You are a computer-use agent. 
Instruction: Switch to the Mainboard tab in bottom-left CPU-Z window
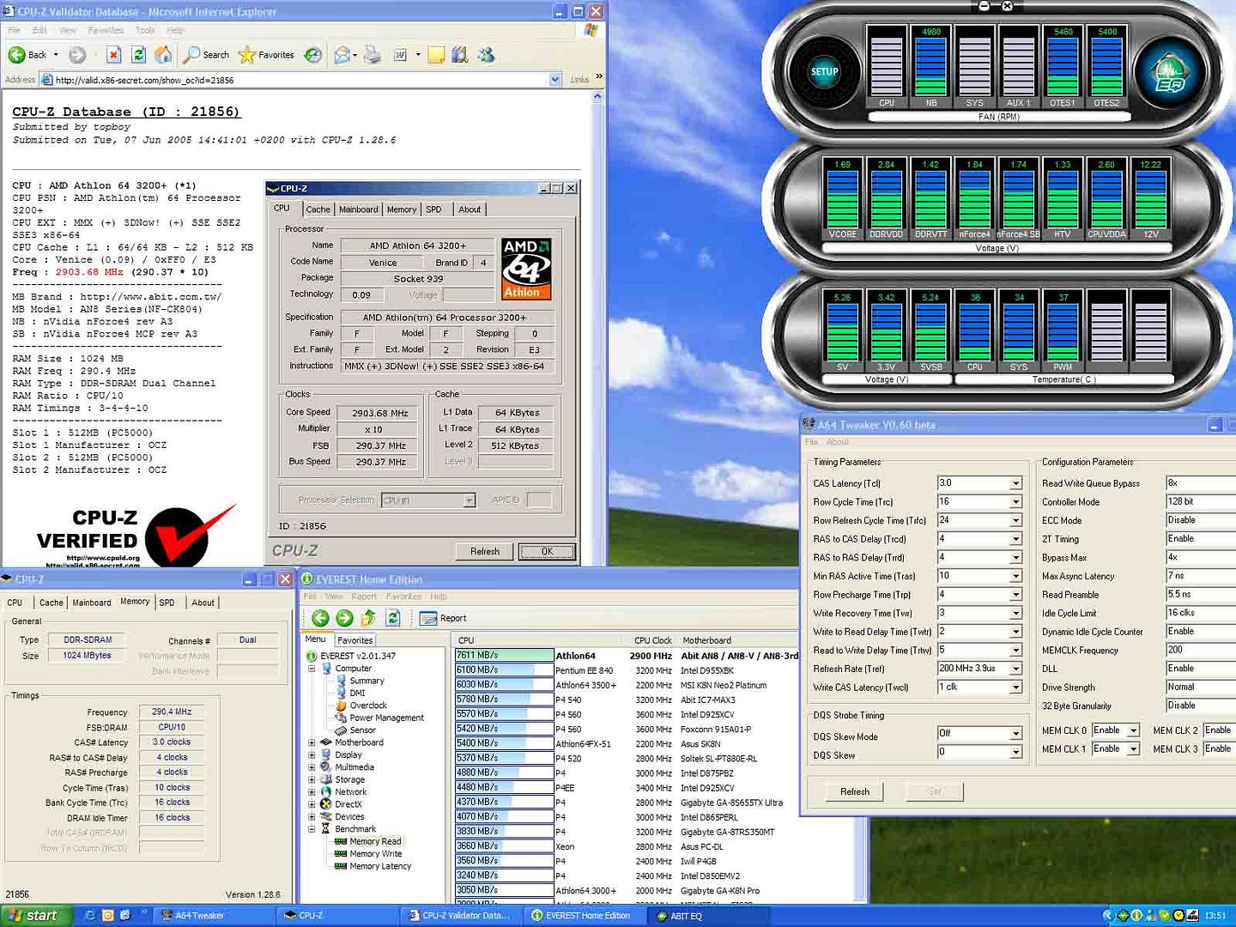(92, 603)
